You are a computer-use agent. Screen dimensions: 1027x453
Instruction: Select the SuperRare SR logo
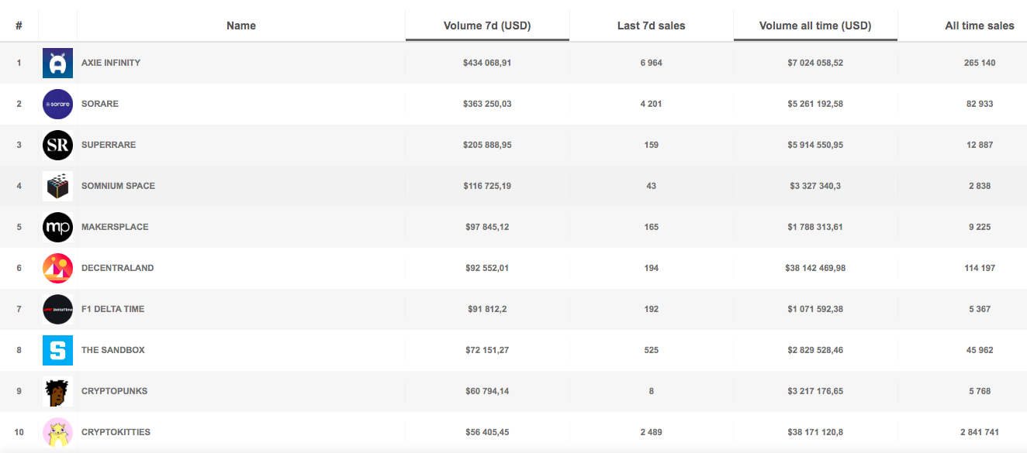pos(57,145)
